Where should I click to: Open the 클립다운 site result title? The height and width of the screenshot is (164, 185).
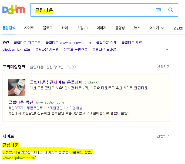tap(10, 145)
